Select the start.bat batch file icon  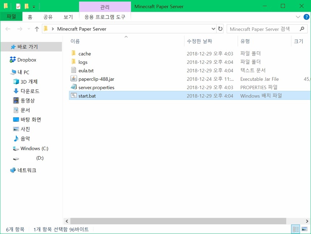click(73, 96)
